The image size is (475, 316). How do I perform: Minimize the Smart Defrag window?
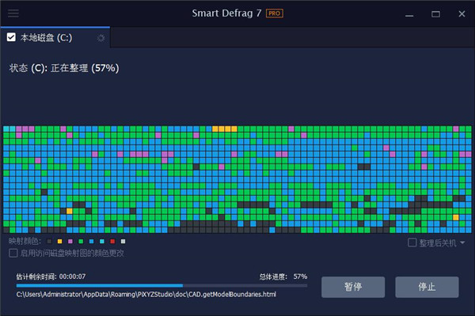pyautogui.click(x=409, y=14)
